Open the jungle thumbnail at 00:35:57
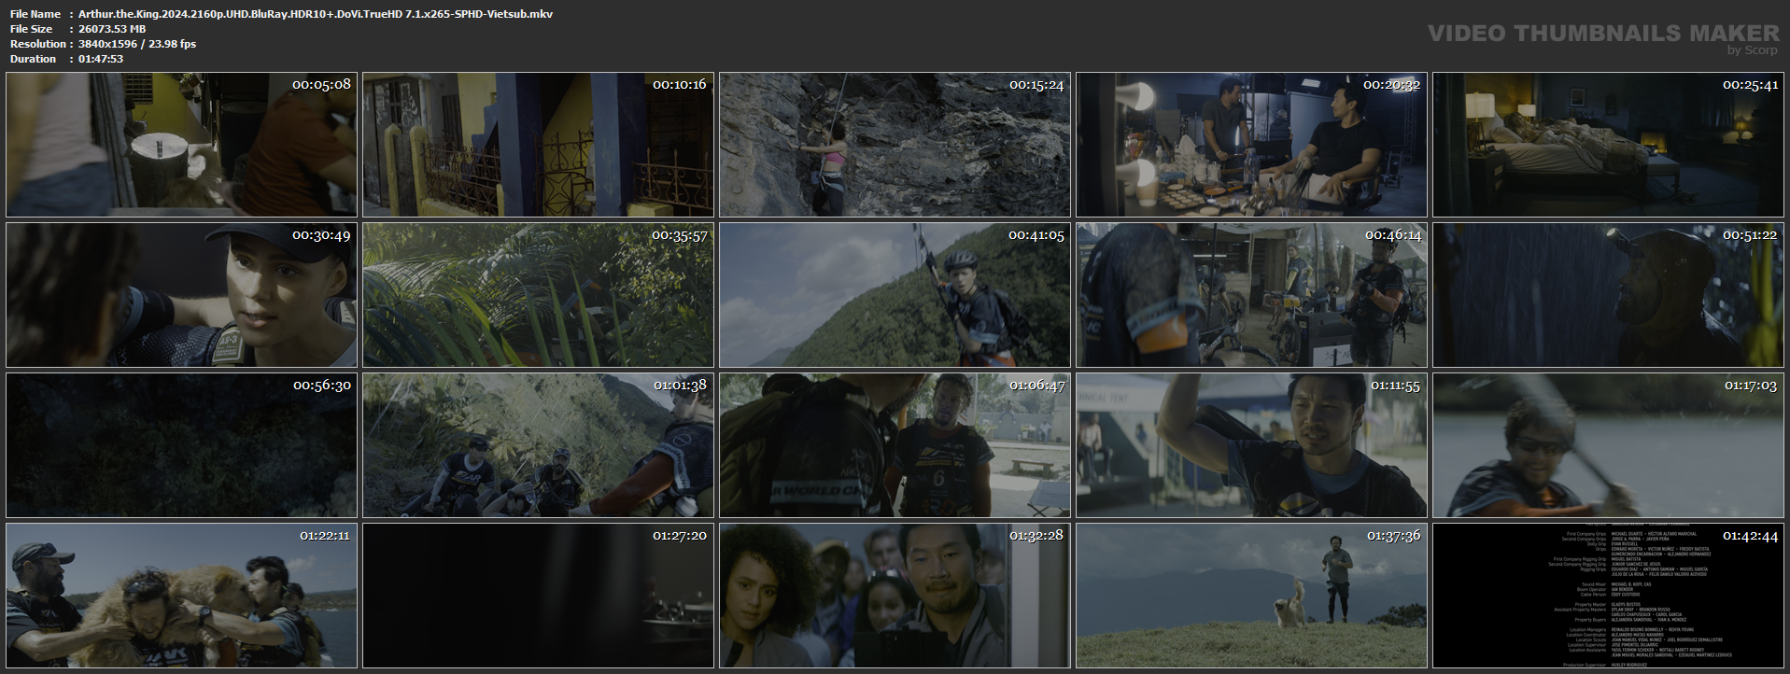The width and height of the screenshot is (1790, 674). (538, 295)
